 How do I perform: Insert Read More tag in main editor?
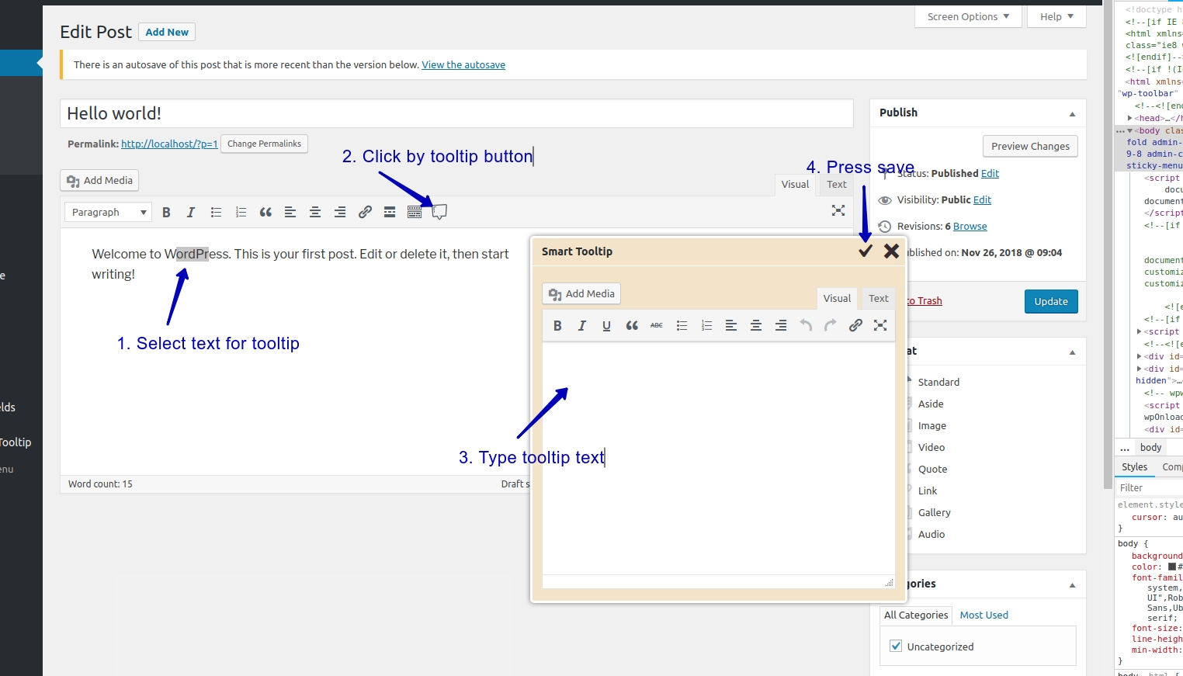(x=390, y=212)
